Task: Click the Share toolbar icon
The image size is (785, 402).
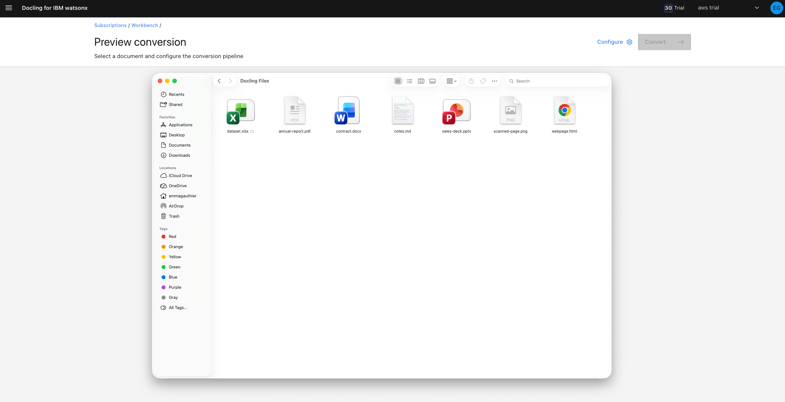Action: (471, 81)
